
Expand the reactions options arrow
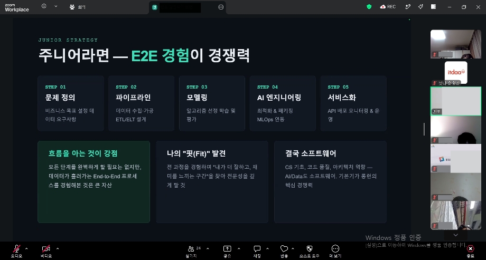click(x=293, y=248)
